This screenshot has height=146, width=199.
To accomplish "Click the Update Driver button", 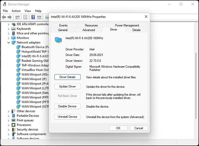I will (x=67, y=87).
